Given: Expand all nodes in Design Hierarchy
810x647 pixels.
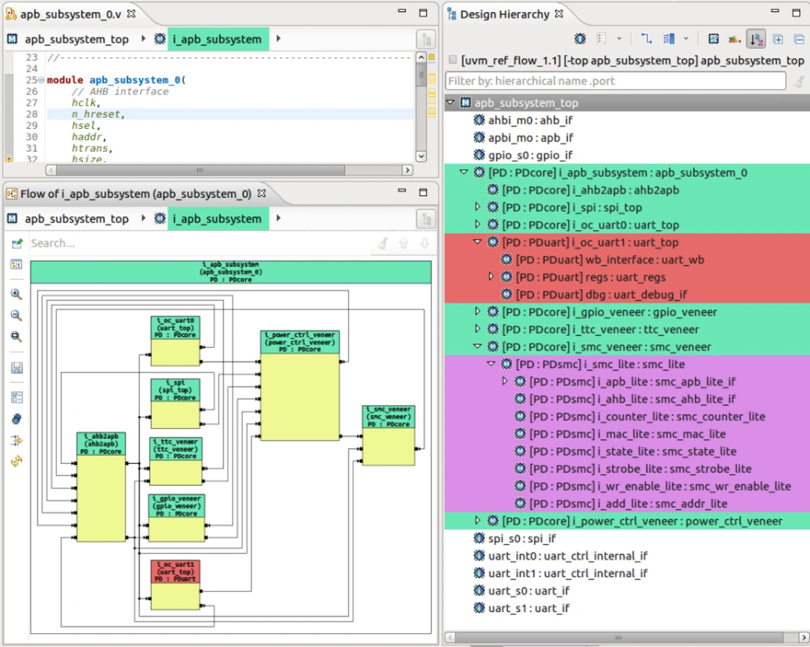Looking at the screenshot, I should tap(778, 39).
